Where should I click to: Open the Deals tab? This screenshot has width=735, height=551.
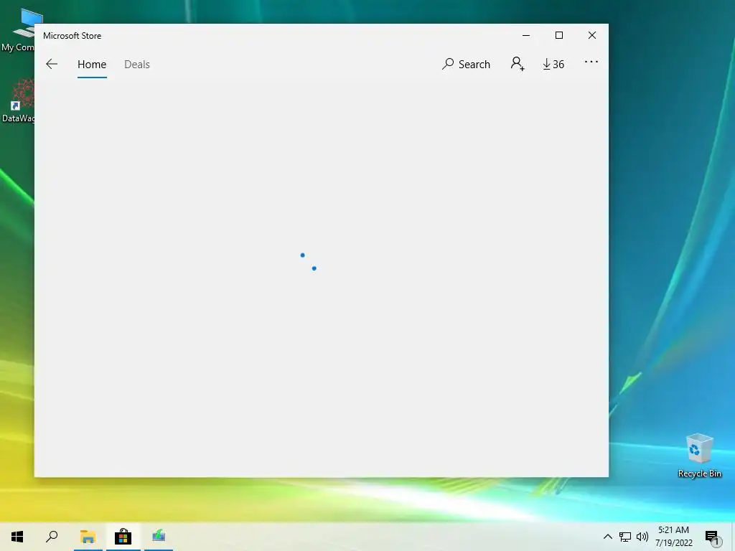[137, 64]
